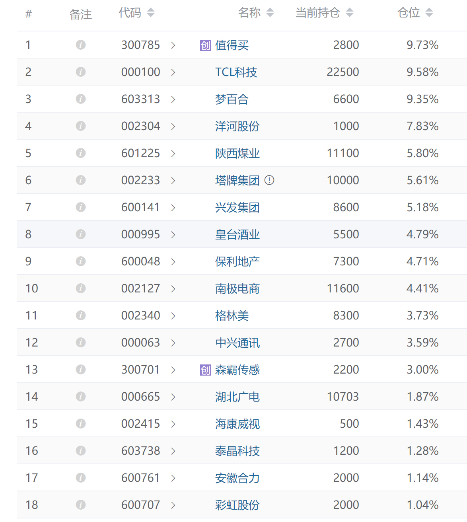
Task: Expand the chevron next to code 600141
Action: coord(173,207)
